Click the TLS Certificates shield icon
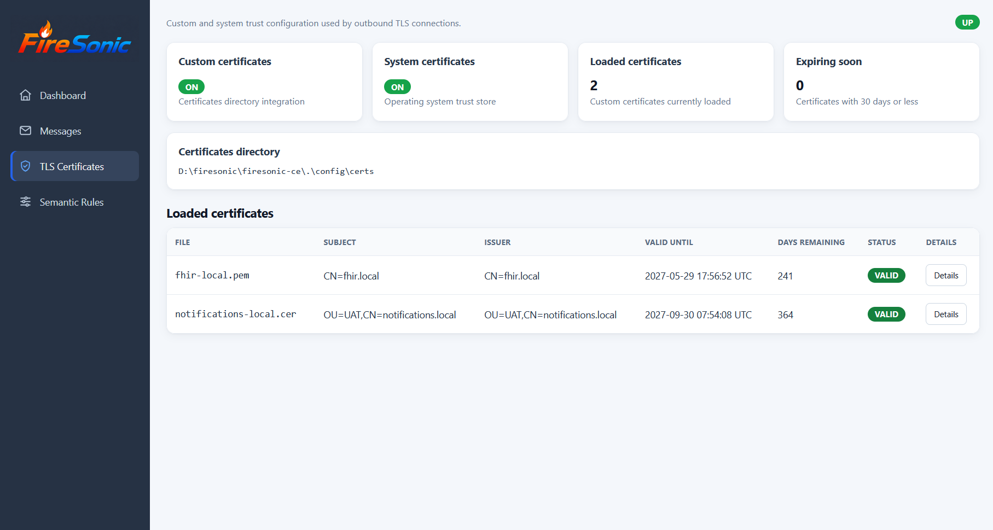The width and height of the screenshot is (993, 530). pyautogui.click(x=25, y=166)
